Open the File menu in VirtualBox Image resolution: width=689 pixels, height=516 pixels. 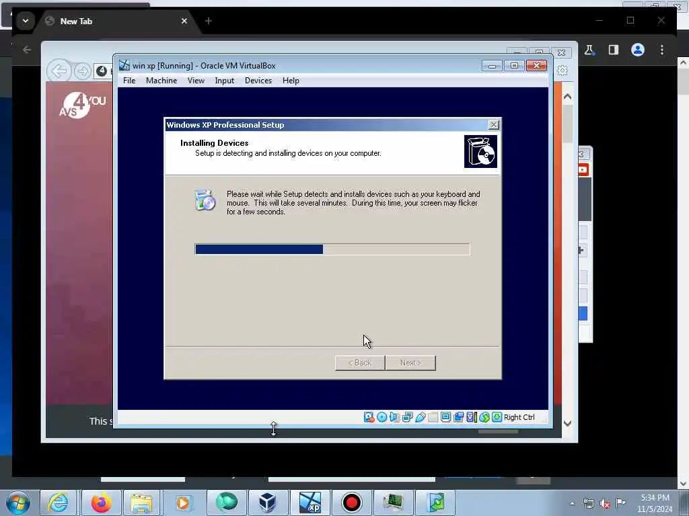[x=129, y=81]
